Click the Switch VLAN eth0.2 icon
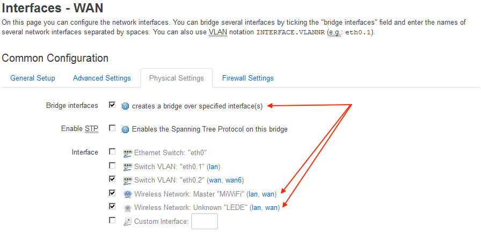 pos(128,180)
